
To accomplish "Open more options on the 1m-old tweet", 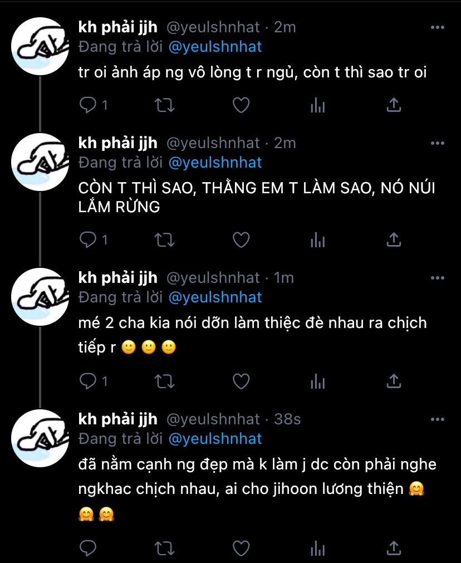I will pos(437,277).
